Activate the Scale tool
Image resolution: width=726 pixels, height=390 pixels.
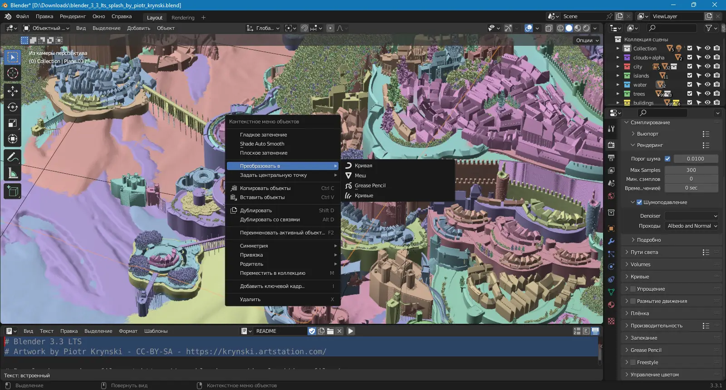(x=13, y=123)
